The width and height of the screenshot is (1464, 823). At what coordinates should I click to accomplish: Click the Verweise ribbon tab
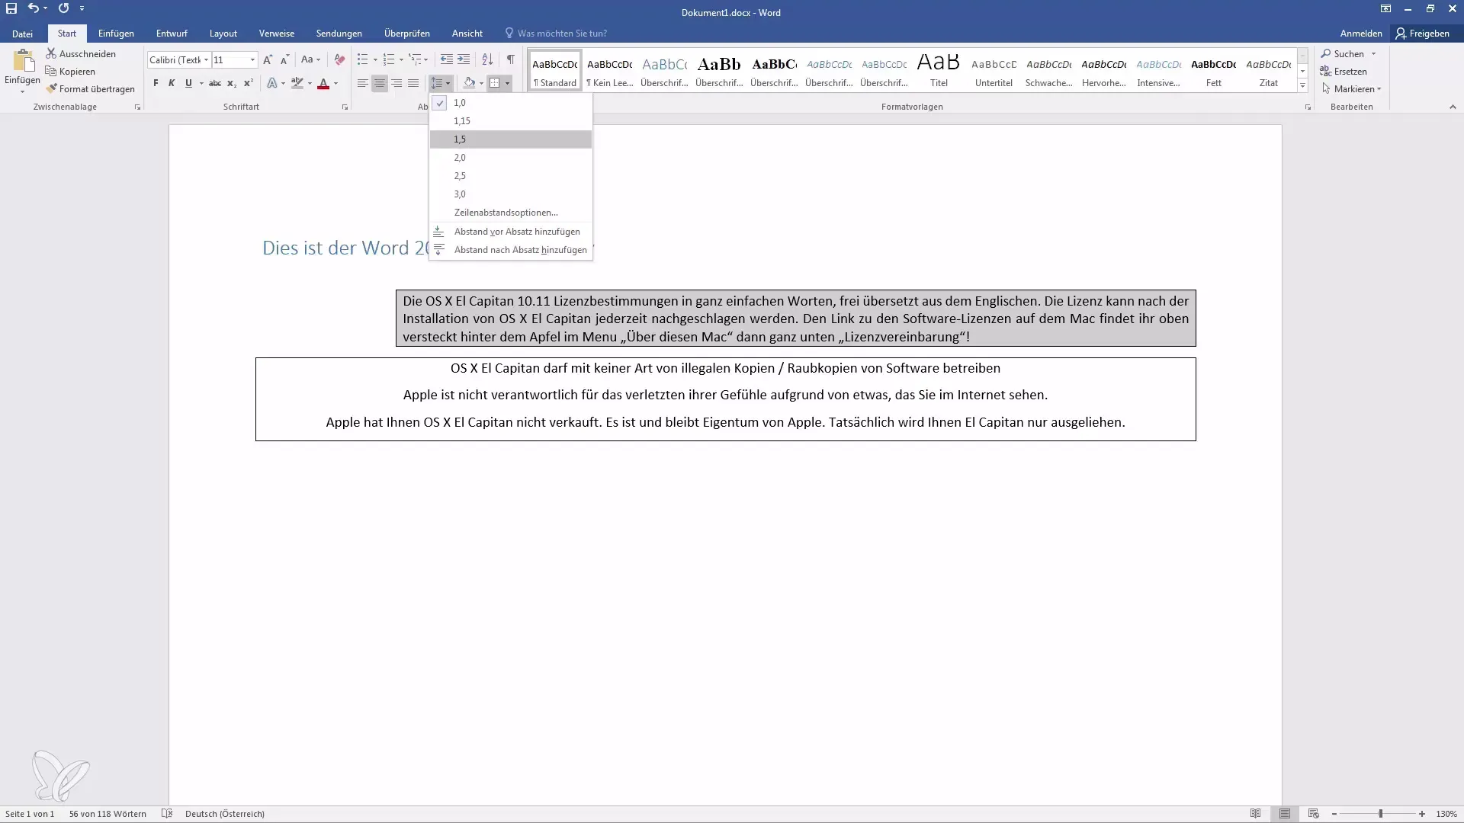[x=277, y=34]
